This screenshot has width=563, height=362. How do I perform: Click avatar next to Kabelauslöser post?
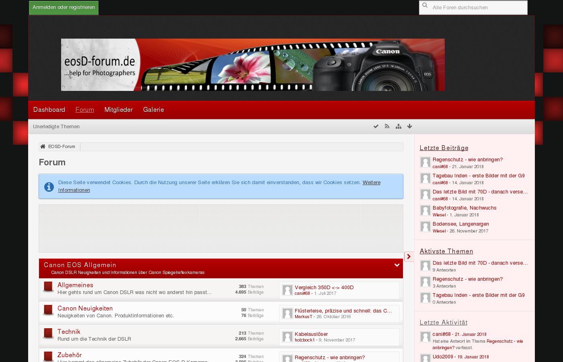(x=288, y=337)
